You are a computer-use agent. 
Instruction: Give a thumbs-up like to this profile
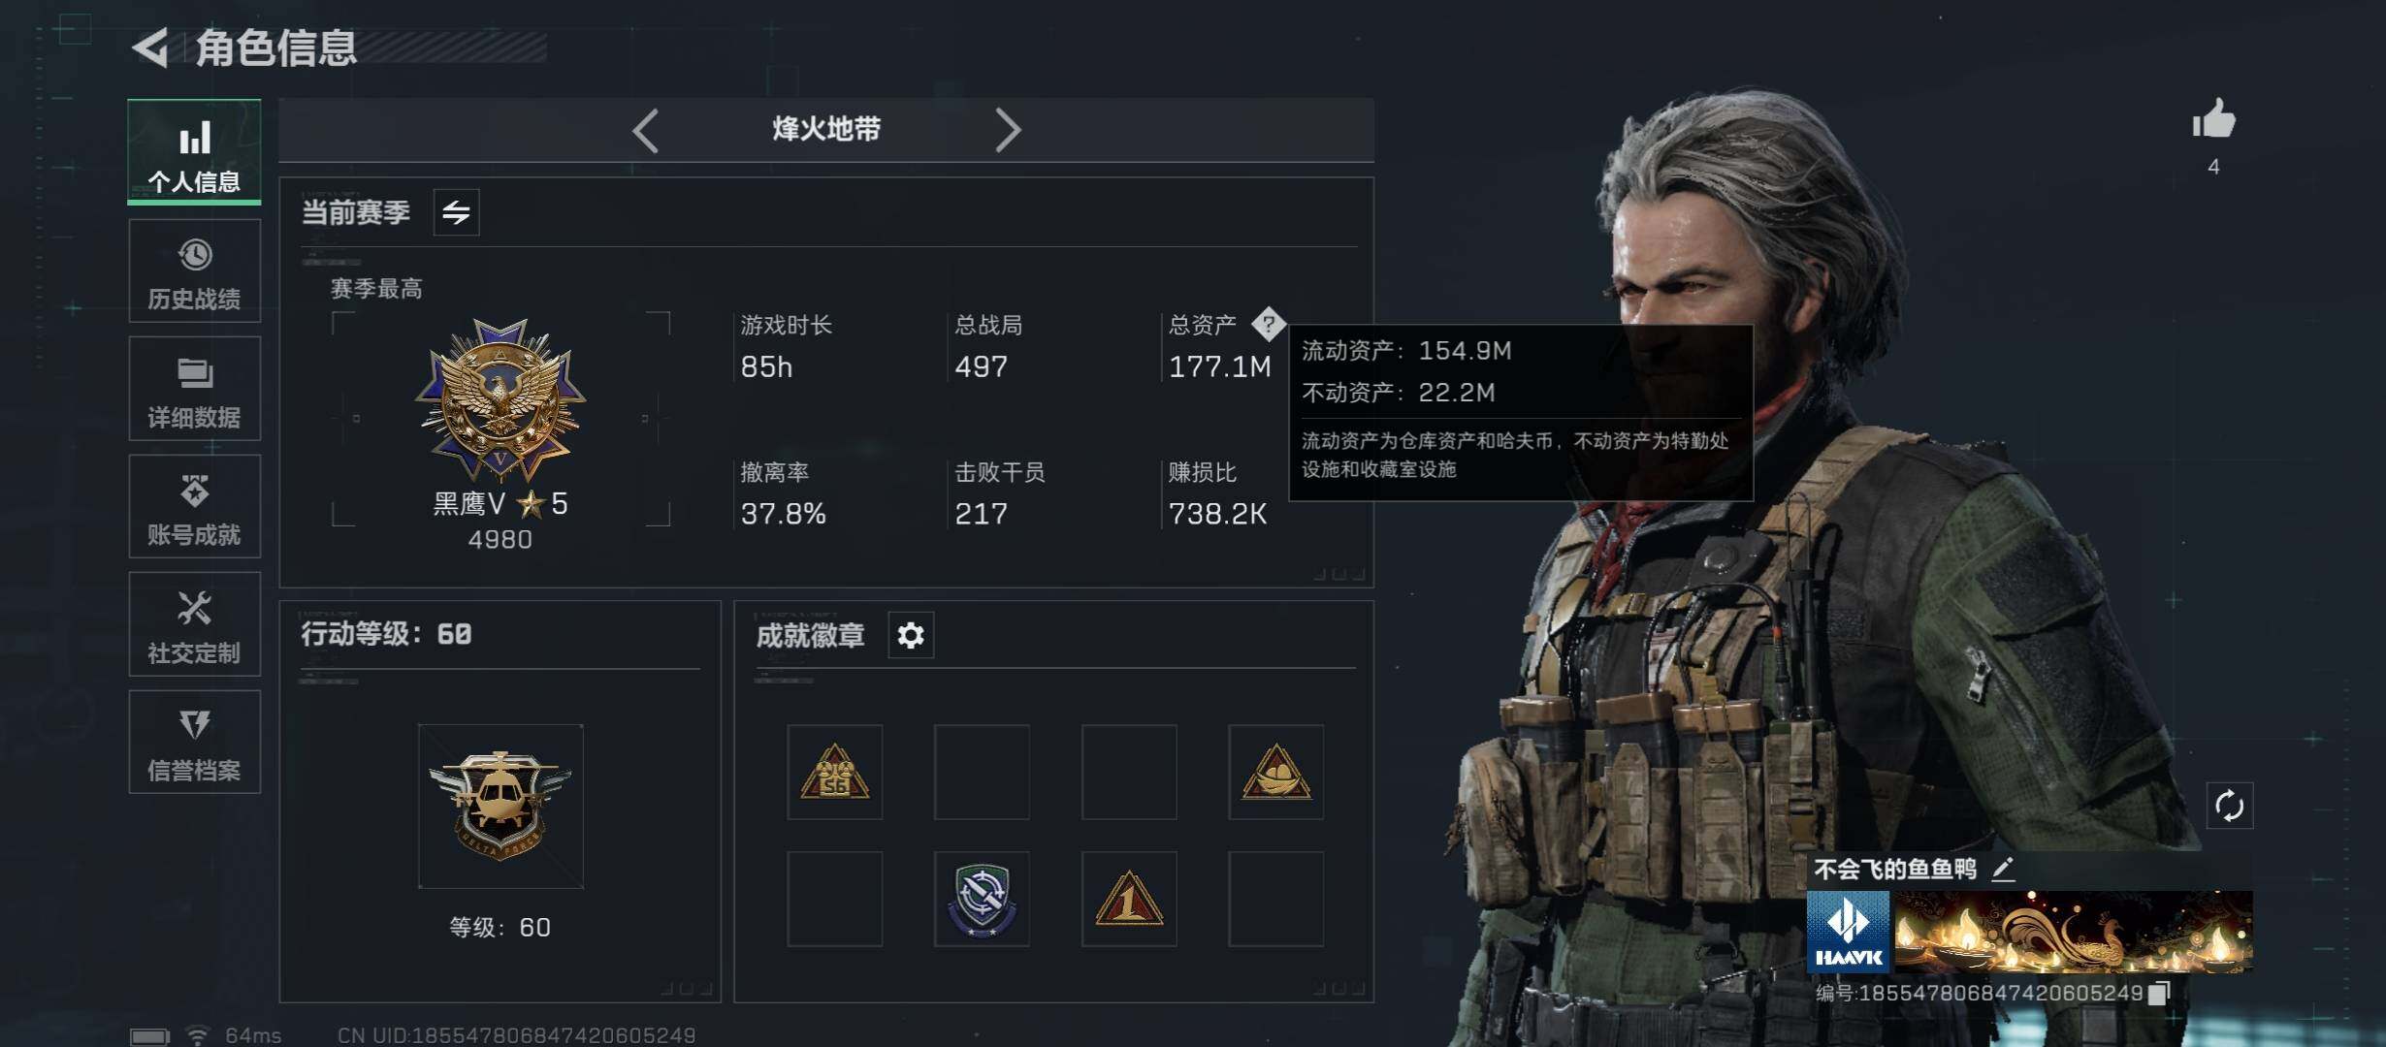(2213, 121)
